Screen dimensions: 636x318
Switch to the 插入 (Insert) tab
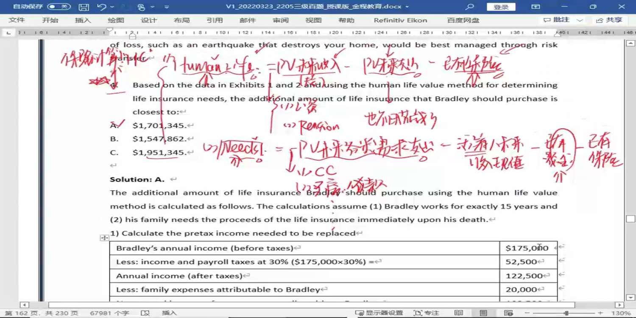(83, 20)
